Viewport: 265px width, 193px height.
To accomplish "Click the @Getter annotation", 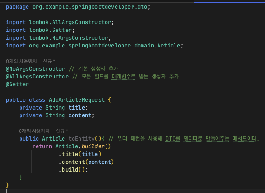I will tap(17, 84).
